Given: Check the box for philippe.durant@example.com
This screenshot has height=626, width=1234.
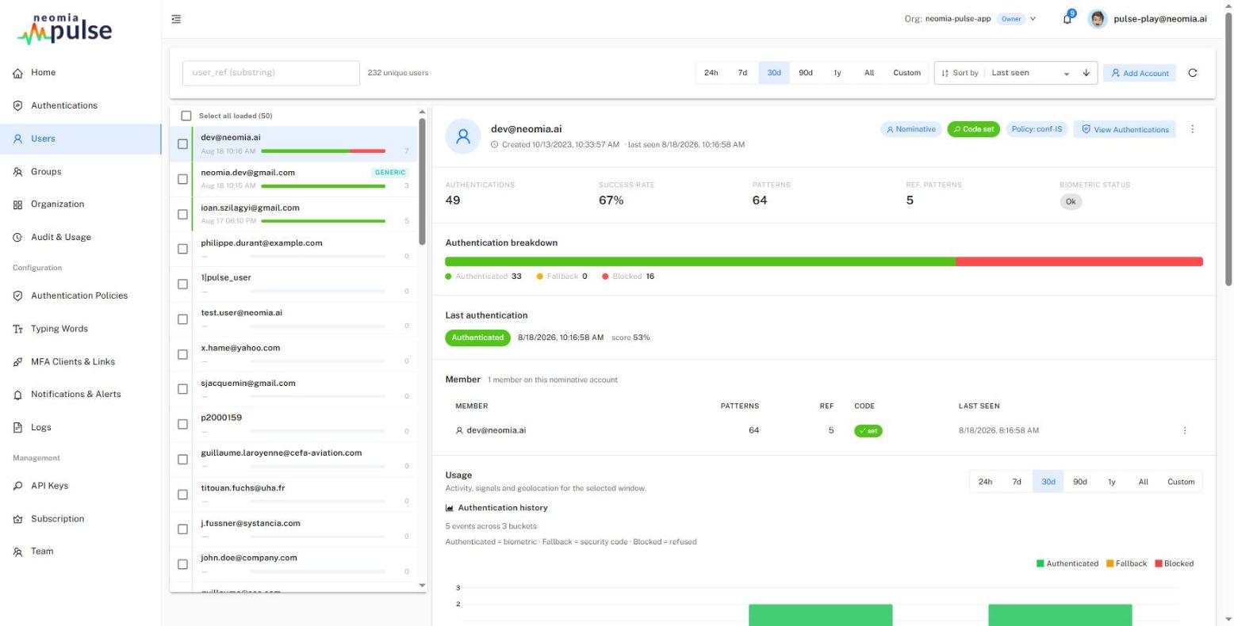Looking at the screenshot, I should (x=182, y=249).
